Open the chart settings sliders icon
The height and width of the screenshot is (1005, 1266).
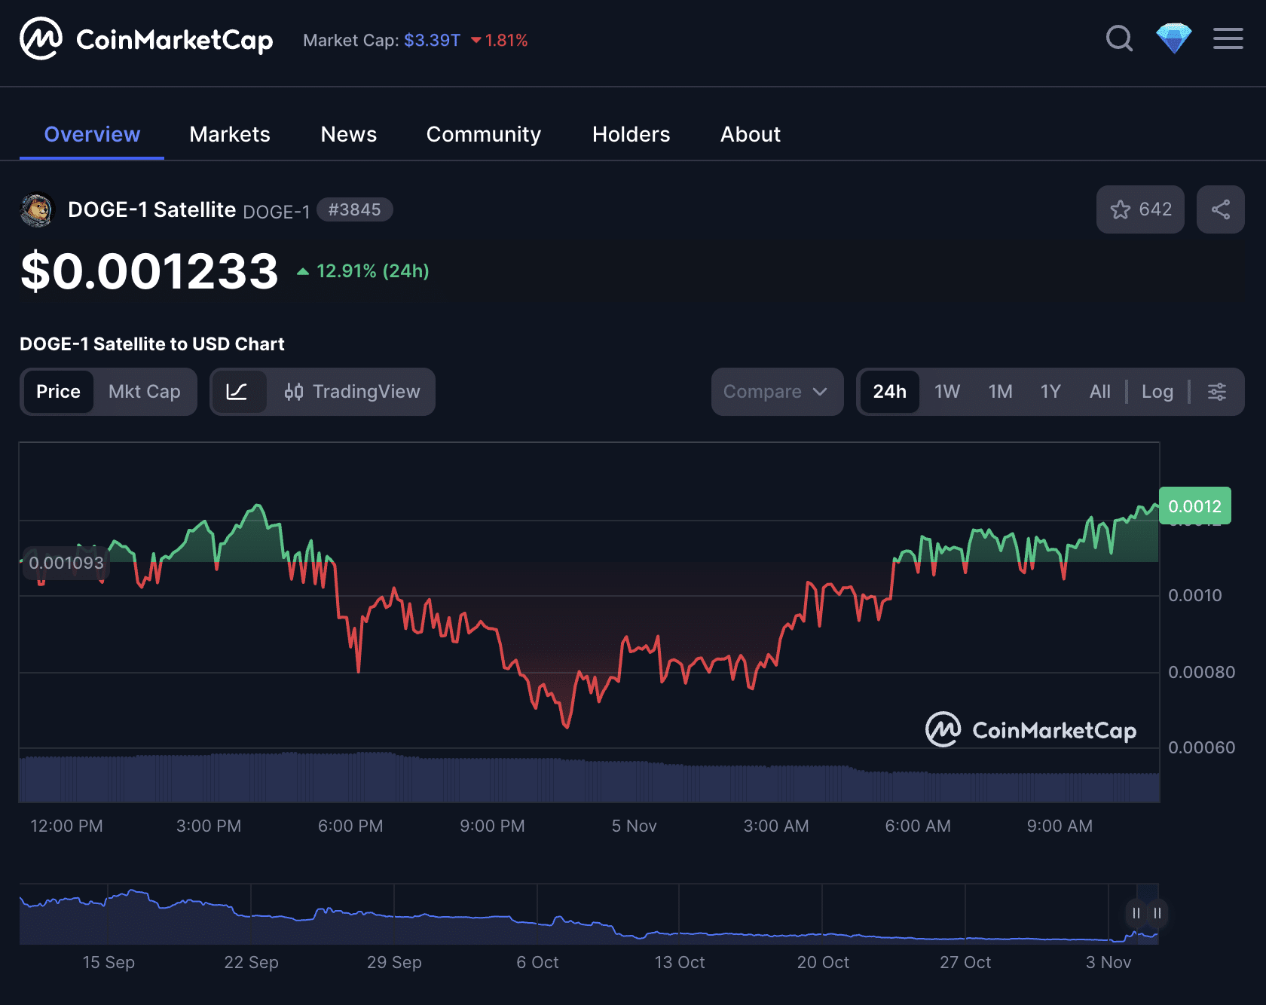pos(1218,392)
